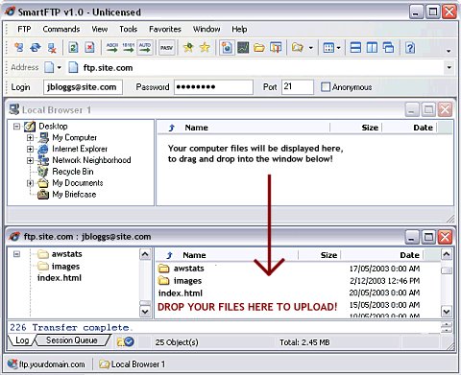
Task: Select binary 10101 transfer mode icon
Action: pyautogui.click(x=128, y=48)
